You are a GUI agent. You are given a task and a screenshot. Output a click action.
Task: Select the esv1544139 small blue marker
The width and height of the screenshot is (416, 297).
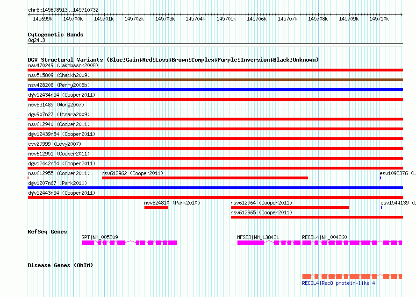381,207
